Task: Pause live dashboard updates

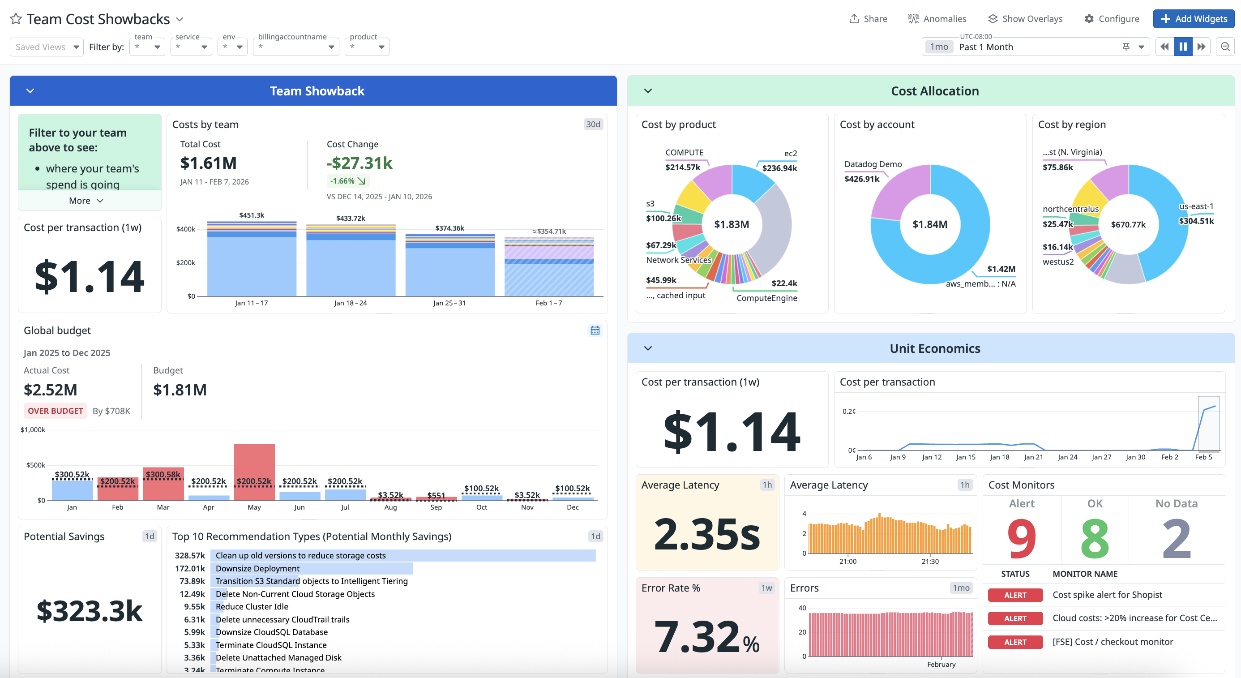Action: [1183, 47]
